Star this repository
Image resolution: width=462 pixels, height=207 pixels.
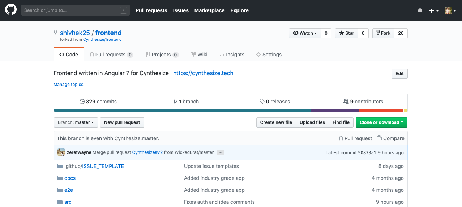346,33
